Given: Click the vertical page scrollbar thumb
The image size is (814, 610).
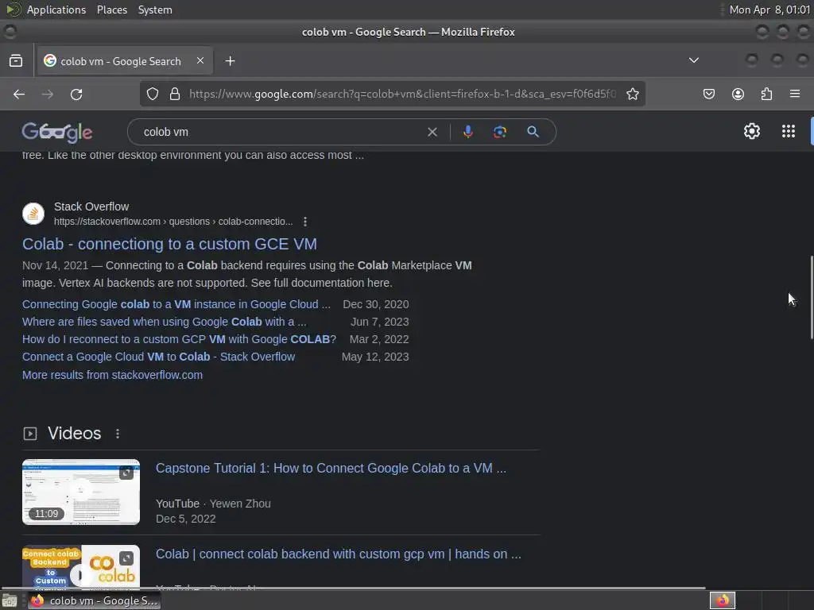Looking at the screenshot, I should click(811, 298).
